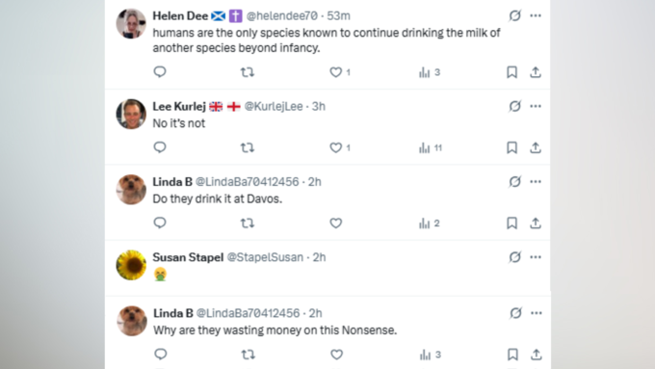Image resolution: width=655 pixels, height=369 pixels.
Task: Retweet Lee Kurlej's "No it's not" post
Action: (x=248, y=147)
